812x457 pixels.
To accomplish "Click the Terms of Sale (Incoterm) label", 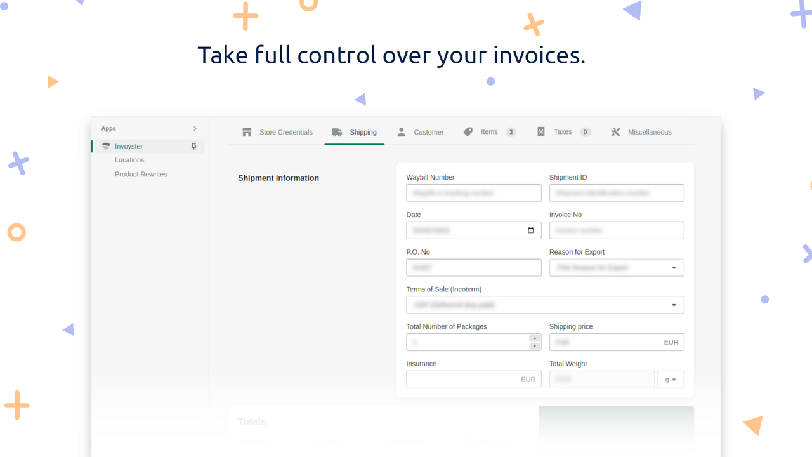I will click(444, 289).
